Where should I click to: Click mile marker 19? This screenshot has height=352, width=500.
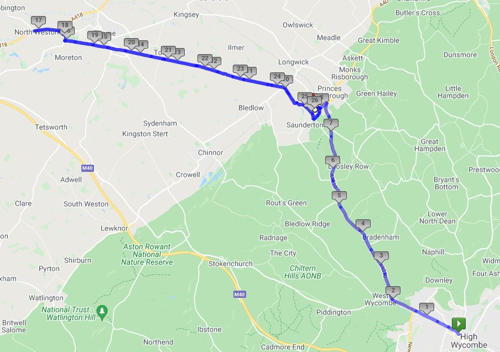[x=95, y=36]
